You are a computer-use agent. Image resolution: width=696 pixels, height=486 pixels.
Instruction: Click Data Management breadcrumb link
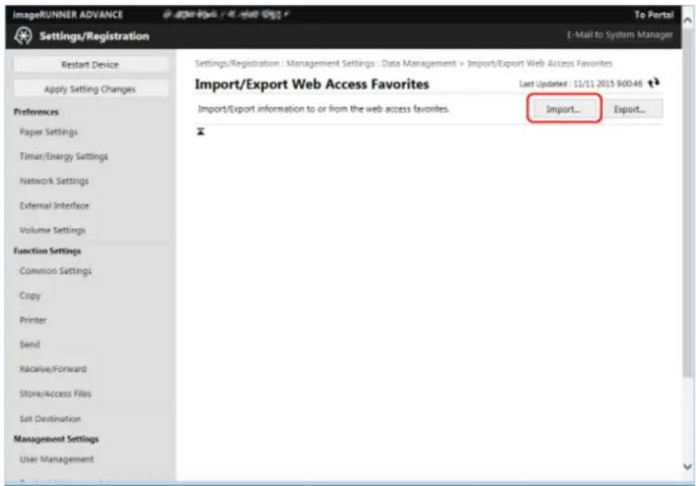[x=418, y=63]
